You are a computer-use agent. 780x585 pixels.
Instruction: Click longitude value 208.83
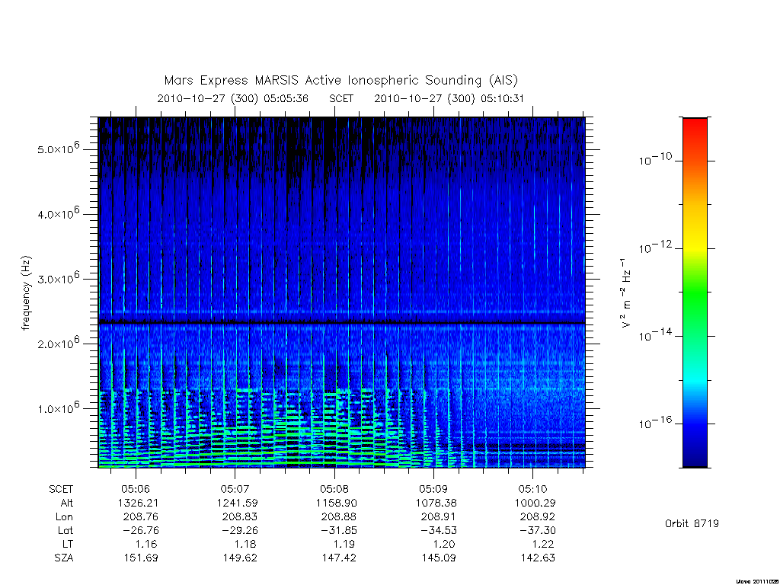(240, 517)
